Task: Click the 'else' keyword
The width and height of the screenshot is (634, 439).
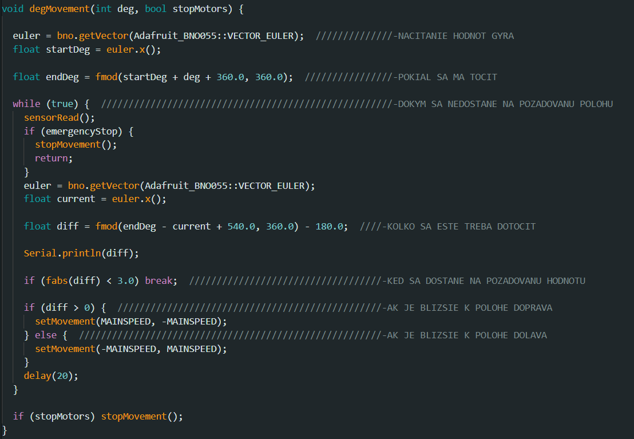Action: (x=46, y=335)
